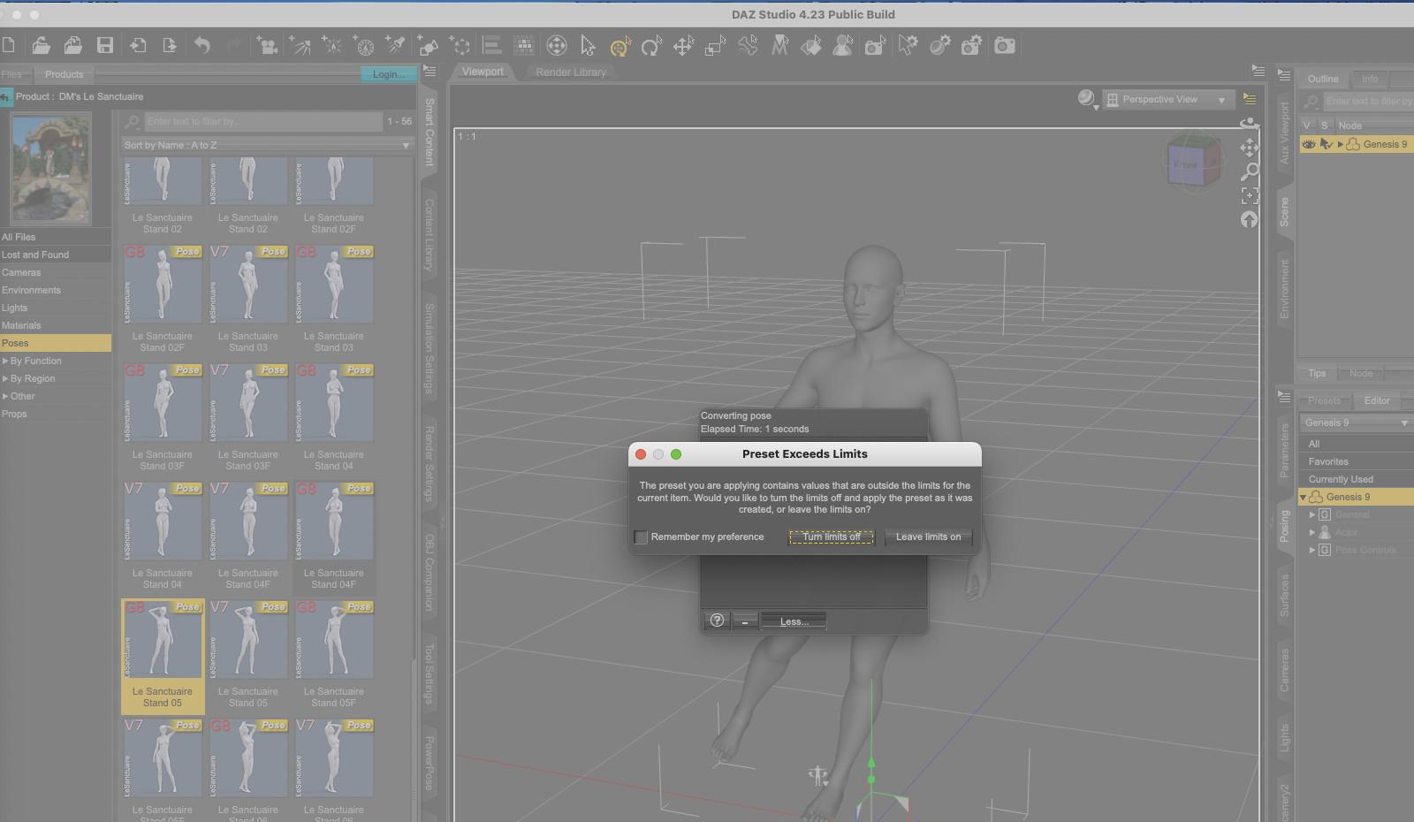Viewport: 1414px width, 822px height.
Task: Switch to the Products tab
Action: point(64,74)
